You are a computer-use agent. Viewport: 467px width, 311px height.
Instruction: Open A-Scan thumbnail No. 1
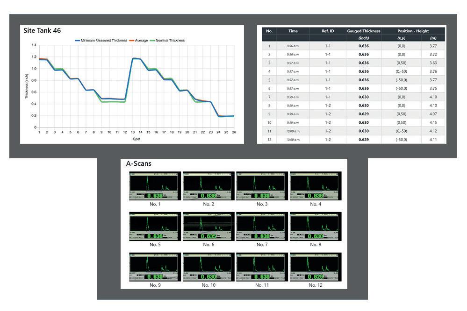tap(155, 186)
